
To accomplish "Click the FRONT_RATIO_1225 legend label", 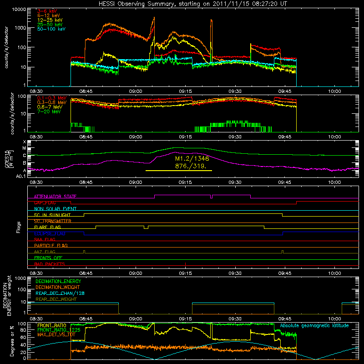I will click(x=59, y=330).
